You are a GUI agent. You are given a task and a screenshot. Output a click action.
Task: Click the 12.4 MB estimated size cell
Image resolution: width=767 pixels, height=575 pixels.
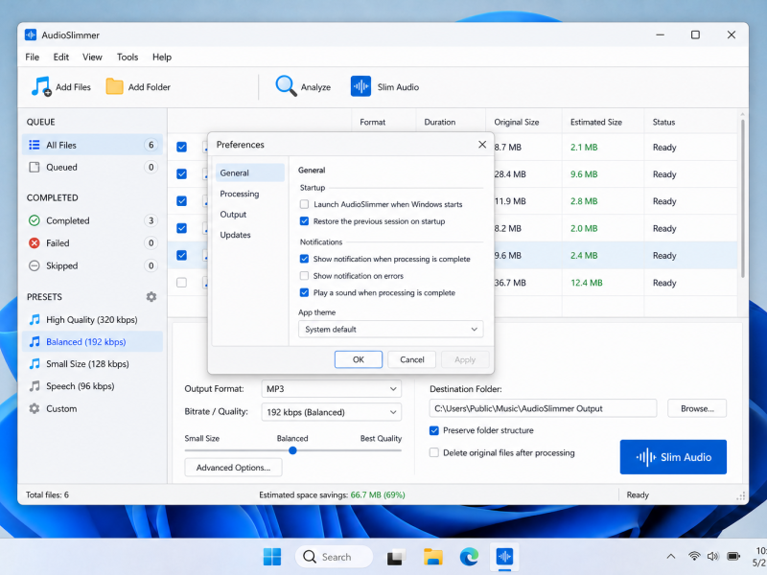point(587,283)
